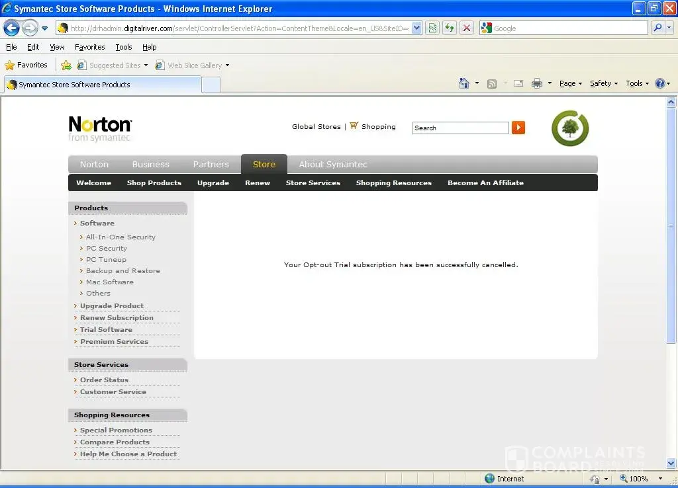The height and width of the screenshot is (488, 678).
Task: Click the browser Back arrow button
Action: click(11, 28)
